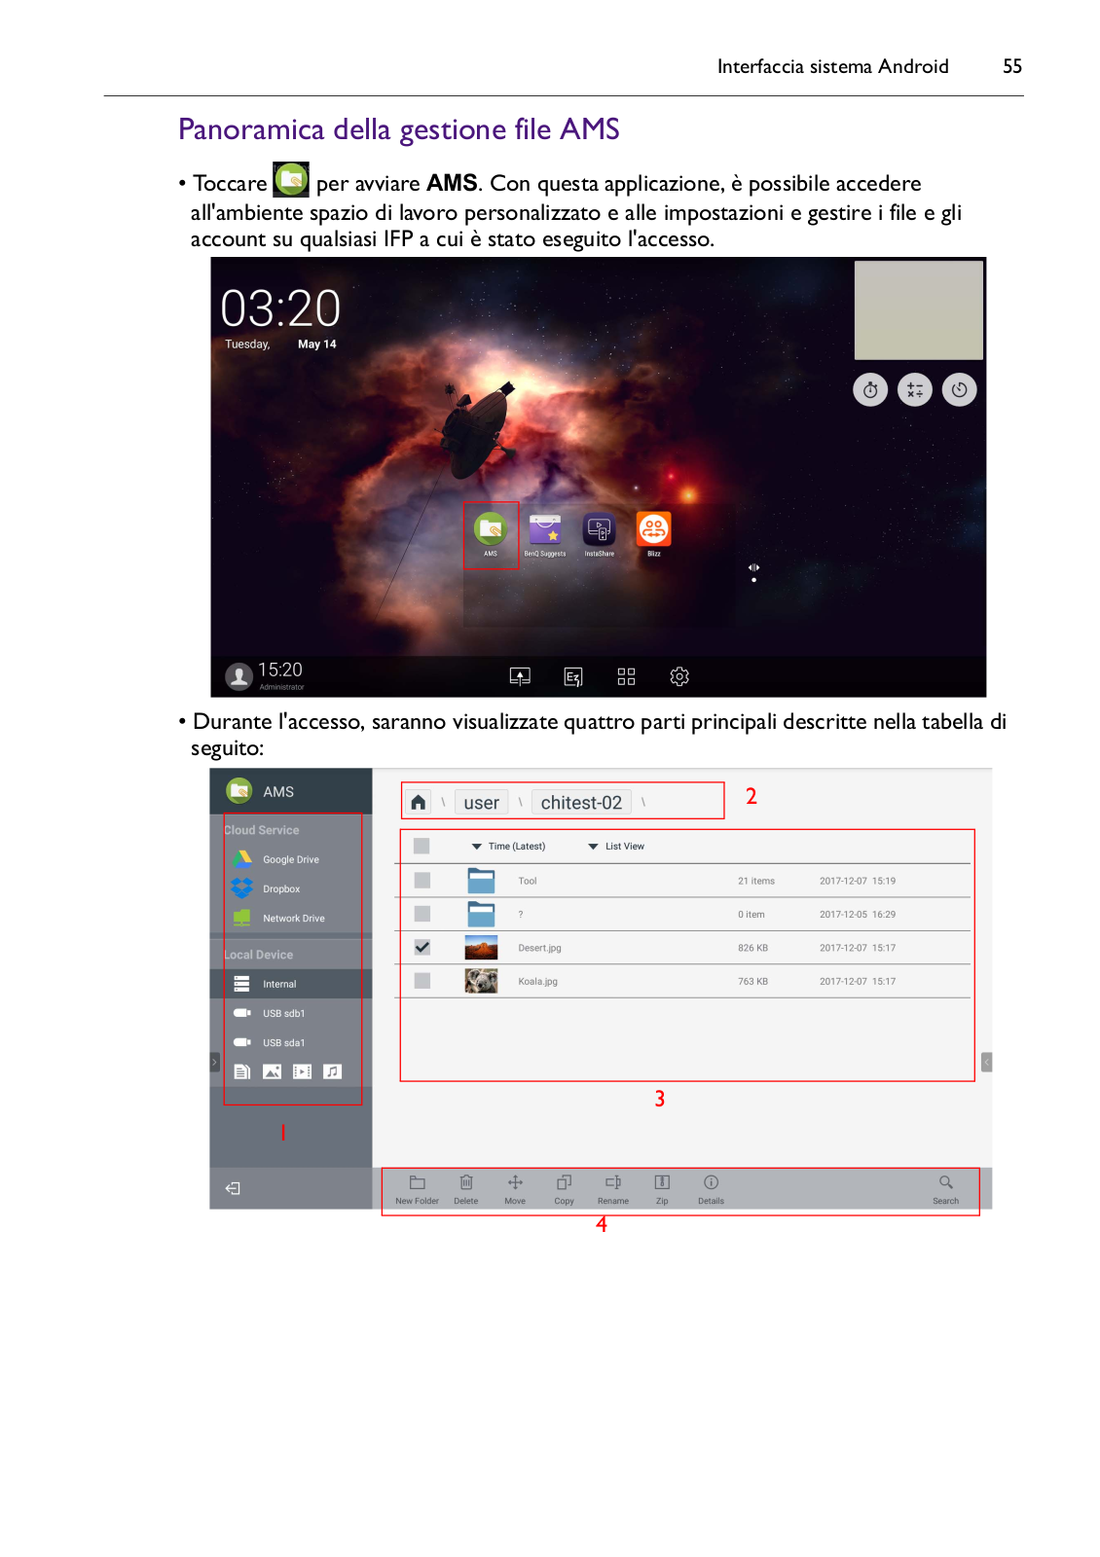Screen dimensions: 1100x1557
Task: Open the Time (Latest) sort dropdown
Action: pos(508,847)
